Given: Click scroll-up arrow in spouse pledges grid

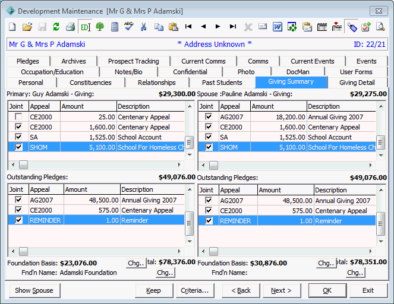Looking at the screenshot, I should [381, 190].
